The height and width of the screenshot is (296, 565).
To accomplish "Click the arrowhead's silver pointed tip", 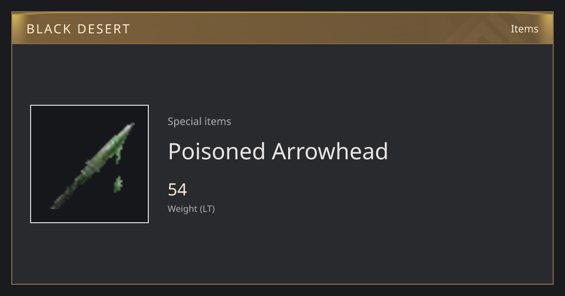I will coord(129,128).
